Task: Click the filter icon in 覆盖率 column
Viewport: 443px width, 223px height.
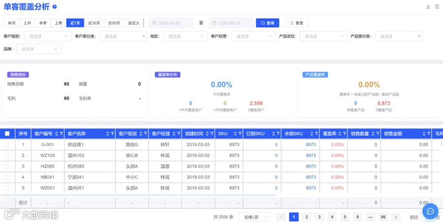Action: pos(345,134)
